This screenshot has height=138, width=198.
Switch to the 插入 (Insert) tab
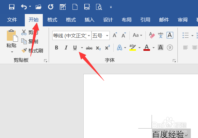(x=90, y=20)
